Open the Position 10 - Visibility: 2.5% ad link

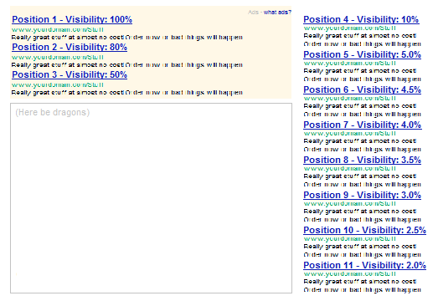click(x=364, y=231)
